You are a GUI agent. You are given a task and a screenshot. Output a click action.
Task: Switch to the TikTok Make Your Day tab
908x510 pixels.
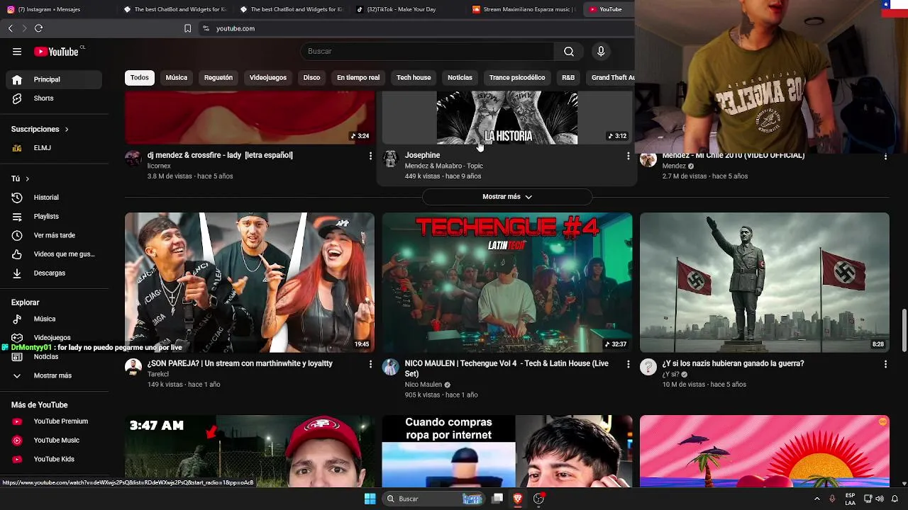click(408, 9)
